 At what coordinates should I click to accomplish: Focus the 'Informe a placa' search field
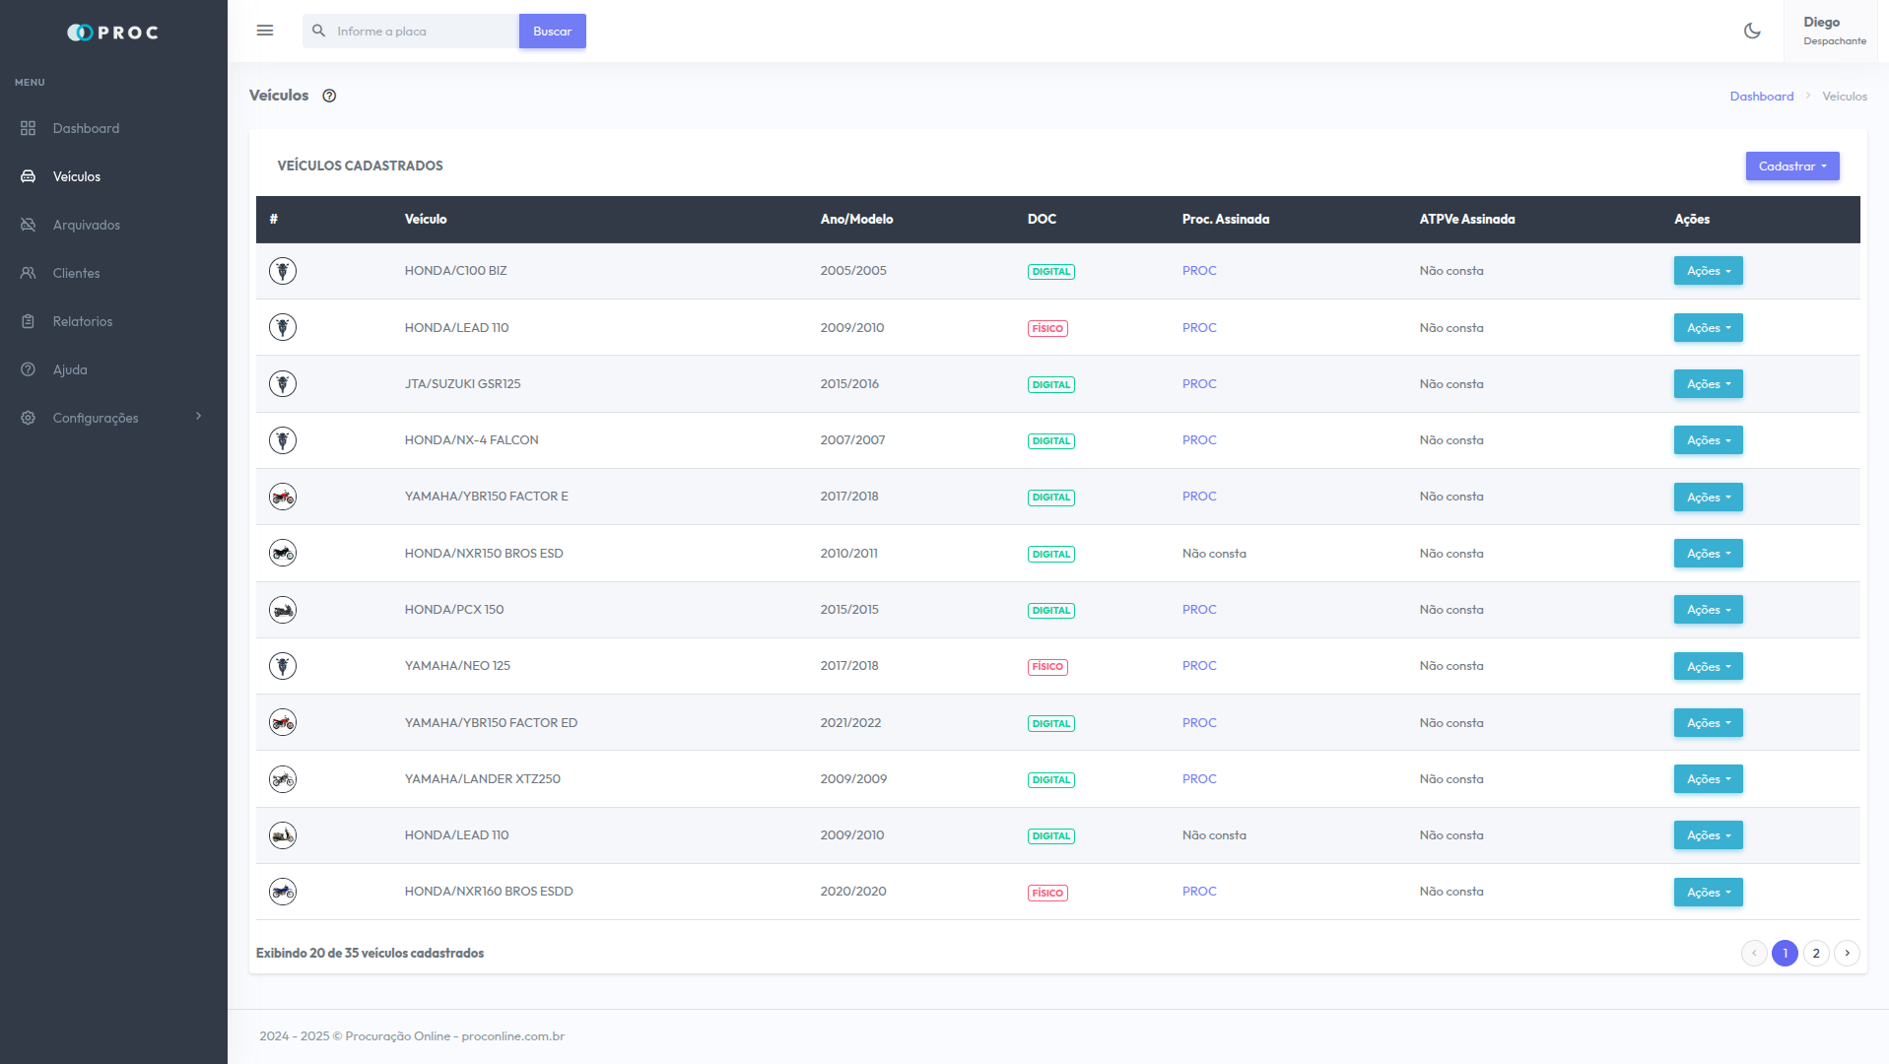pos(424,31)
